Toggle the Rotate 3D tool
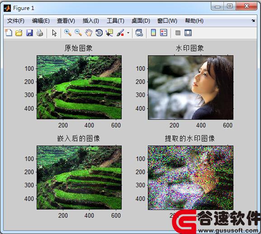 (x=99, y=33)
